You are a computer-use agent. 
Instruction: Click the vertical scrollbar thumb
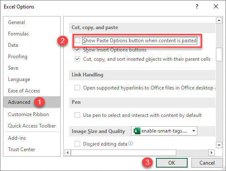pos(219,54)
